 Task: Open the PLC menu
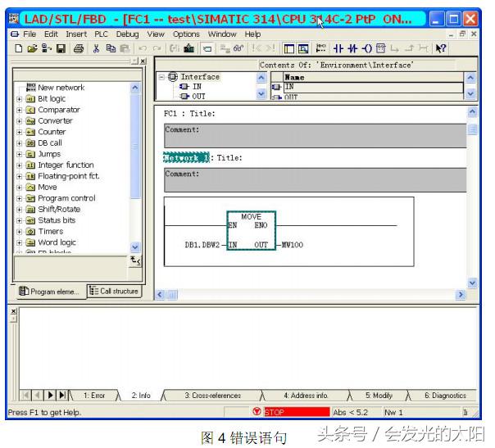pos(102,34)
